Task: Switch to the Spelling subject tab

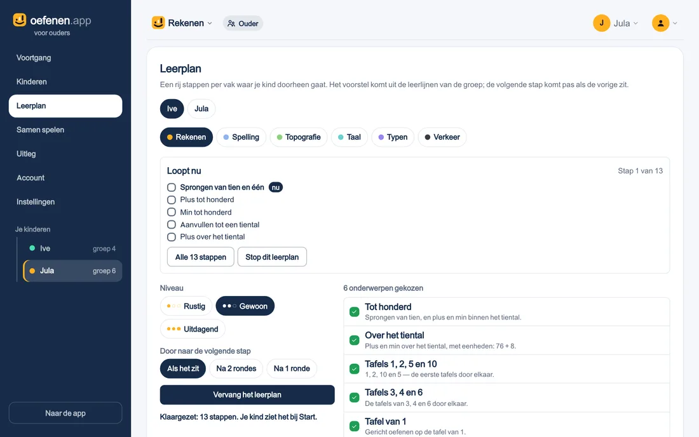Action: (x=241, y=137)
